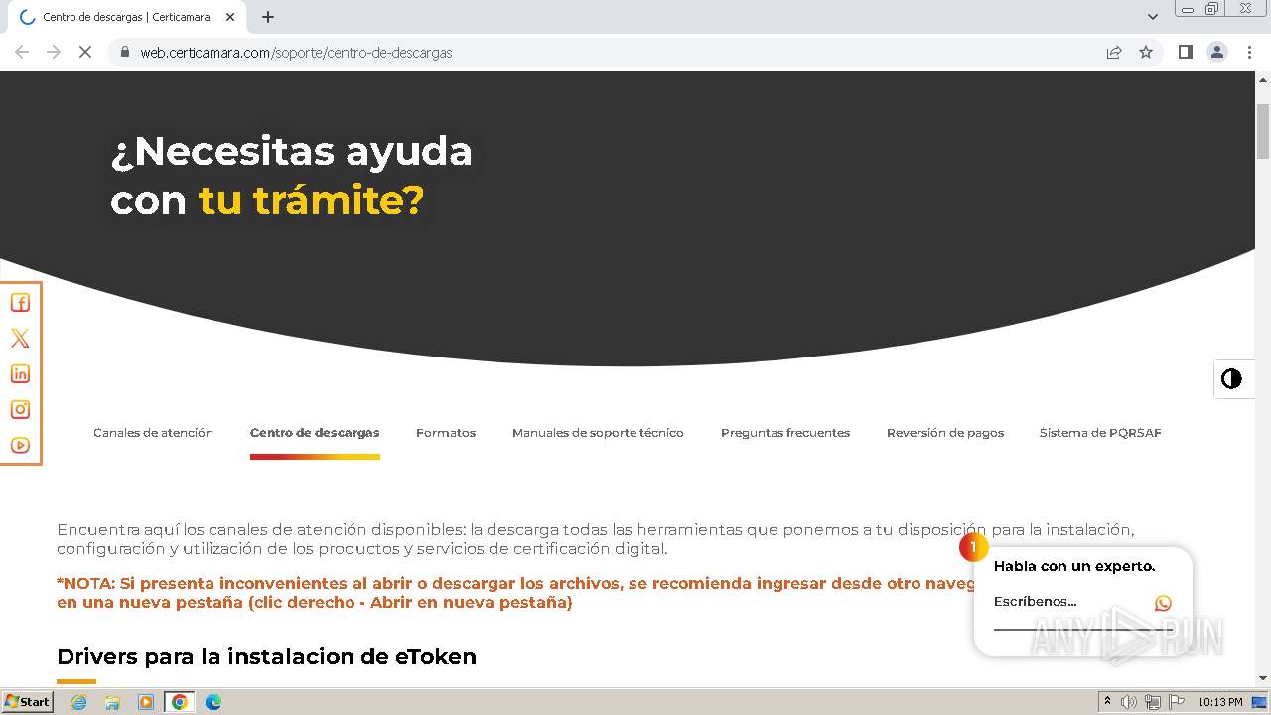Click 'Habla con un experto.' text
The height and width of the screenshot is (715, 1271).
coord(1074,567)
